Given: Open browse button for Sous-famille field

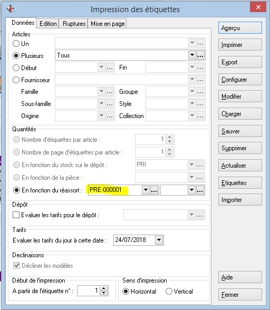Looking at the screenshot, I should tap(110, 104).
